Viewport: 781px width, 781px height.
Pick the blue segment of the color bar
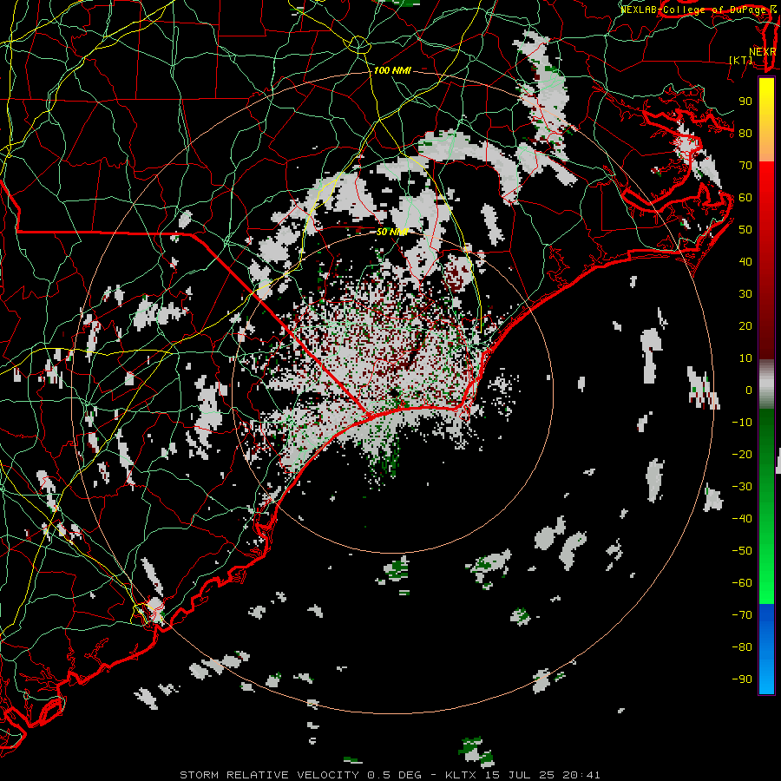pos(766,649)
